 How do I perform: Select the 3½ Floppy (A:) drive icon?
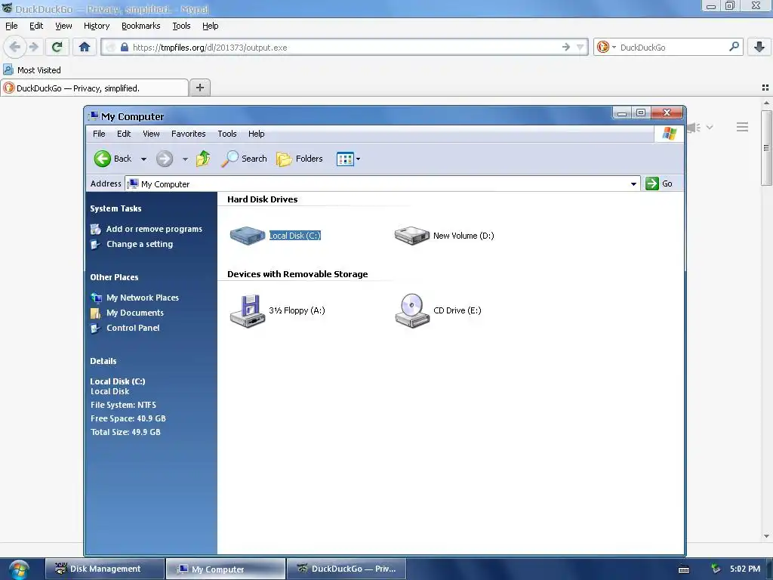coord(248,310)
